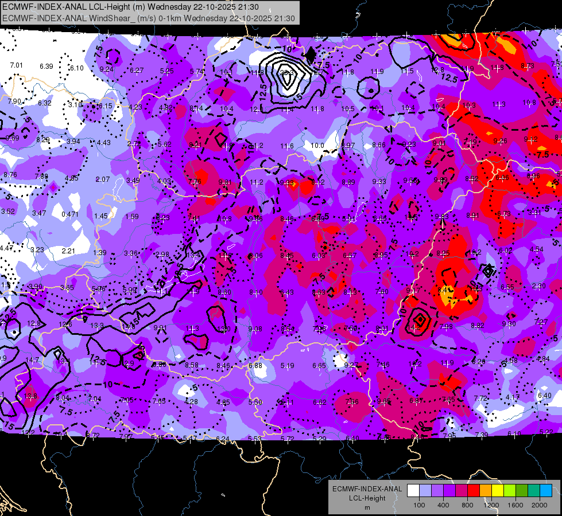Image resolution: width=562 pixels, height=516 pixels.
Task: Click the wind shear value 11.6
Action: (286, 146)
